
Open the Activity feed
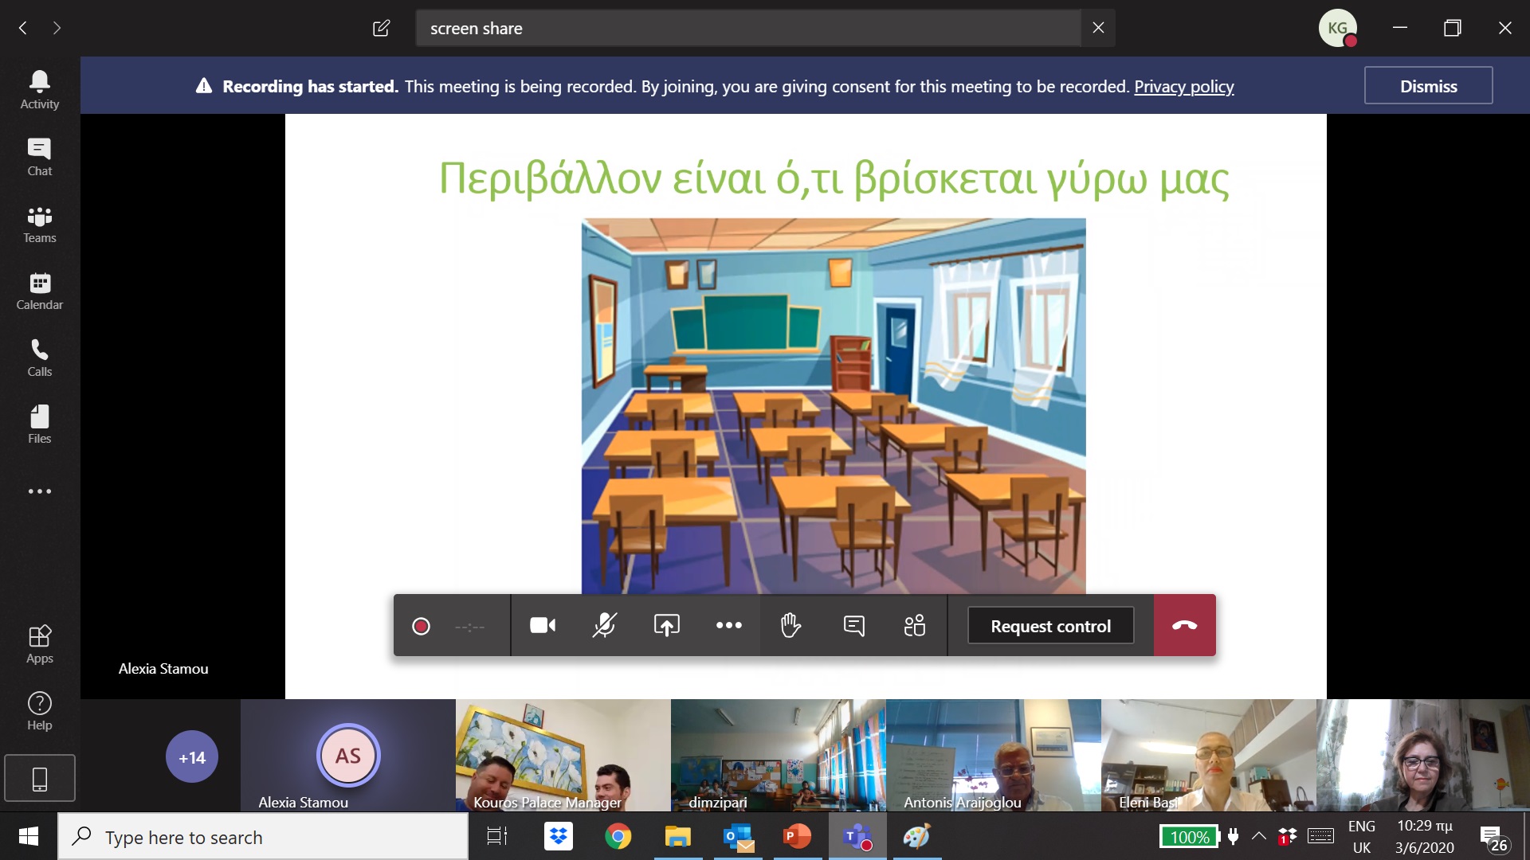click(x=39, y=89)
